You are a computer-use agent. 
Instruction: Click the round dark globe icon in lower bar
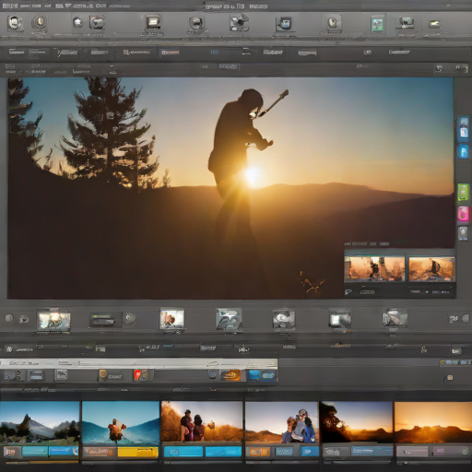(212, 374)
